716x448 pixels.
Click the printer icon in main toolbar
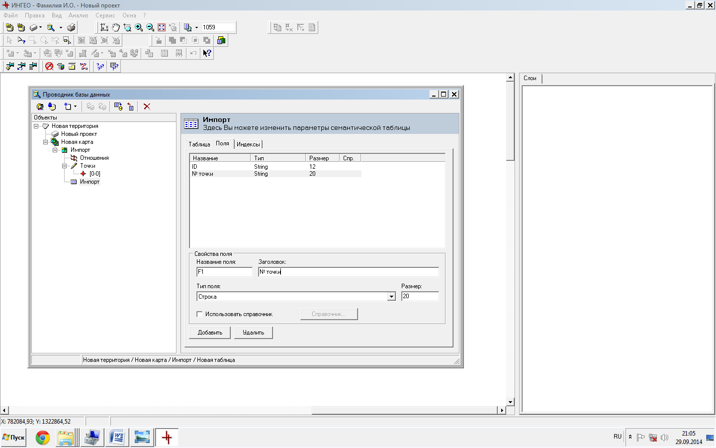tap(71, 27)
